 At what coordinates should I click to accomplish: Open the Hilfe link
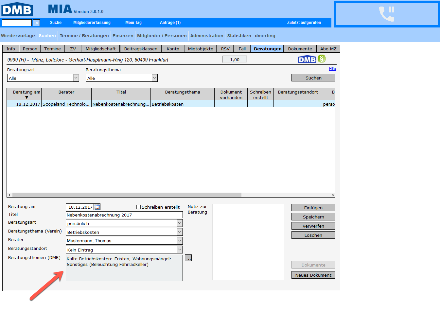click(x=332, y=69)
